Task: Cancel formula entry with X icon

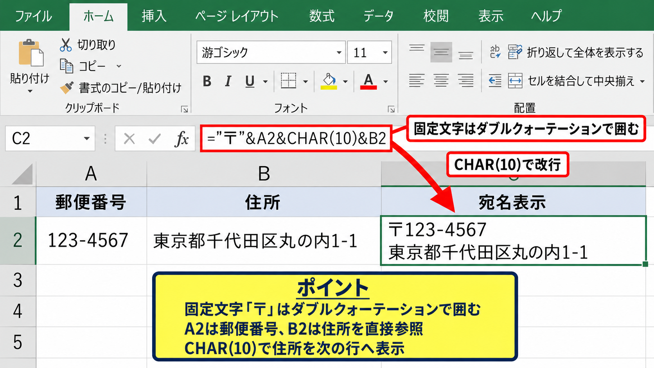Action: 129,138
